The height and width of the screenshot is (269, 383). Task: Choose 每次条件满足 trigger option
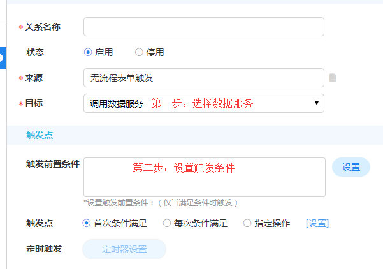coord(167,223)
